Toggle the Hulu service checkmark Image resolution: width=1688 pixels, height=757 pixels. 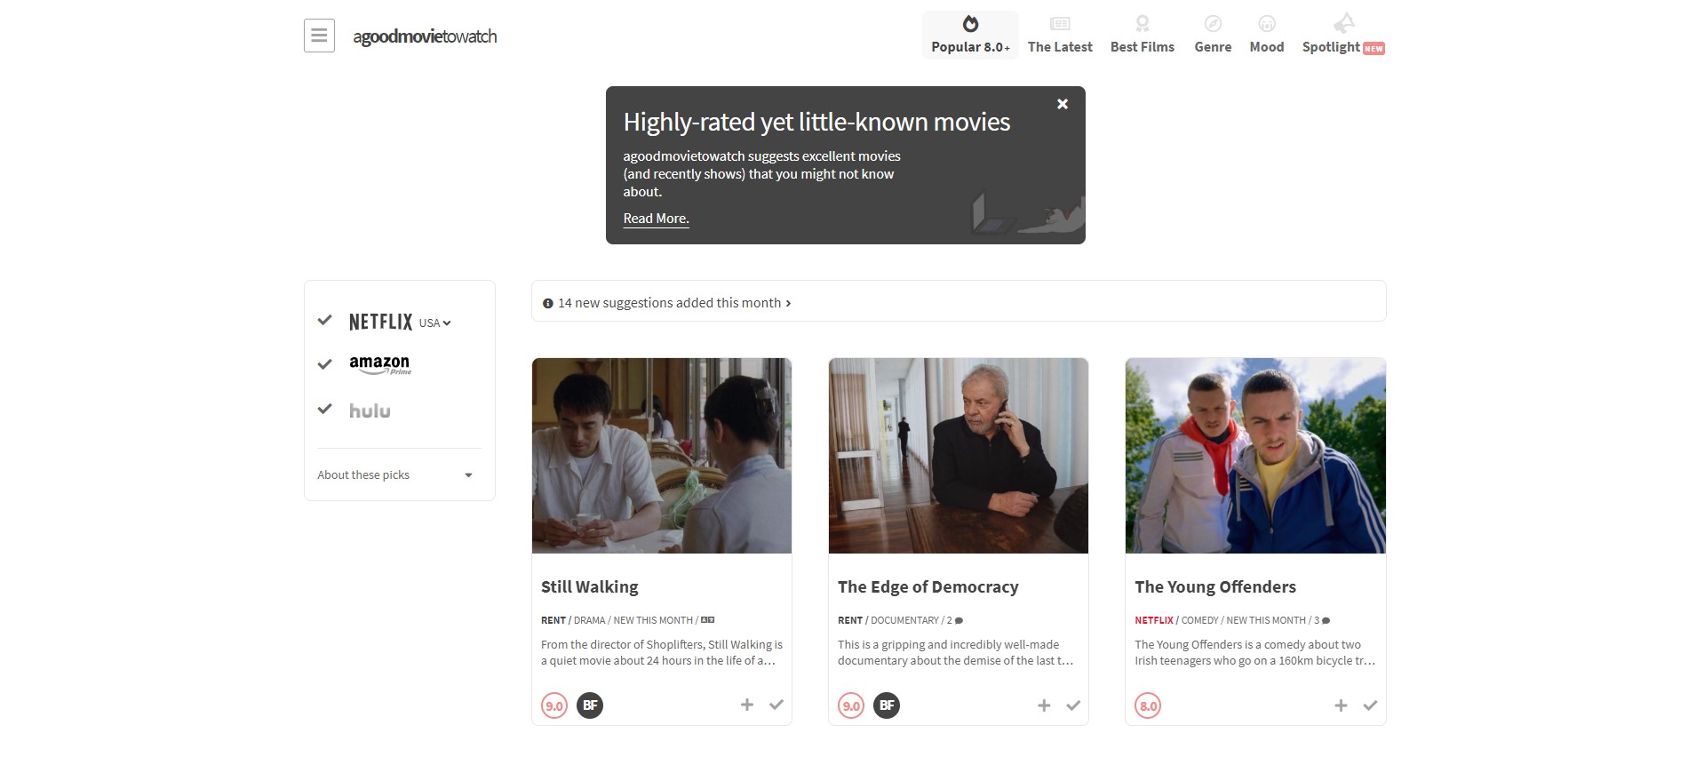tap(325, 410)
